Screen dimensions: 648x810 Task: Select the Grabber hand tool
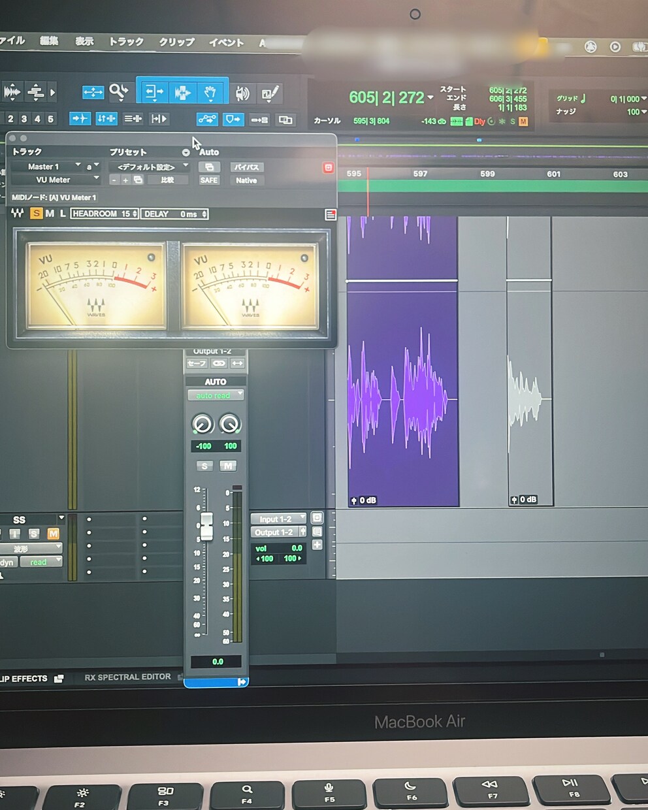point(210,92)
